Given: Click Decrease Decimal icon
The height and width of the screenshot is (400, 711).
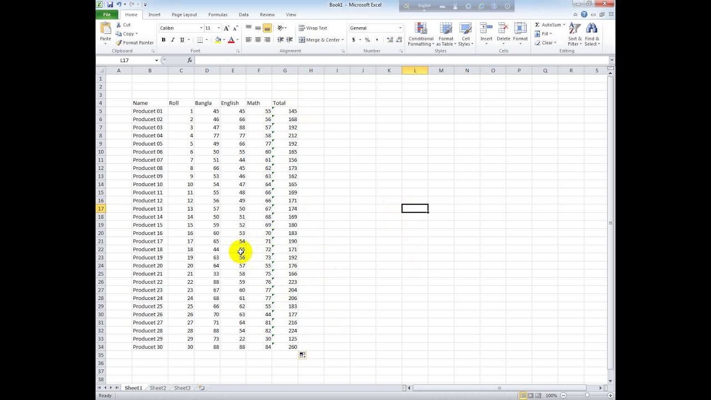Looking at the screenshot, I should click(x=399, y=40).
